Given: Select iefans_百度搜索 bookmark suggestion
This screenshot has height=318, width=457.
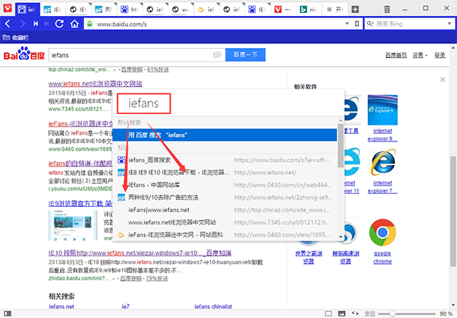Looking at the screenshot, I should [225, 160].
